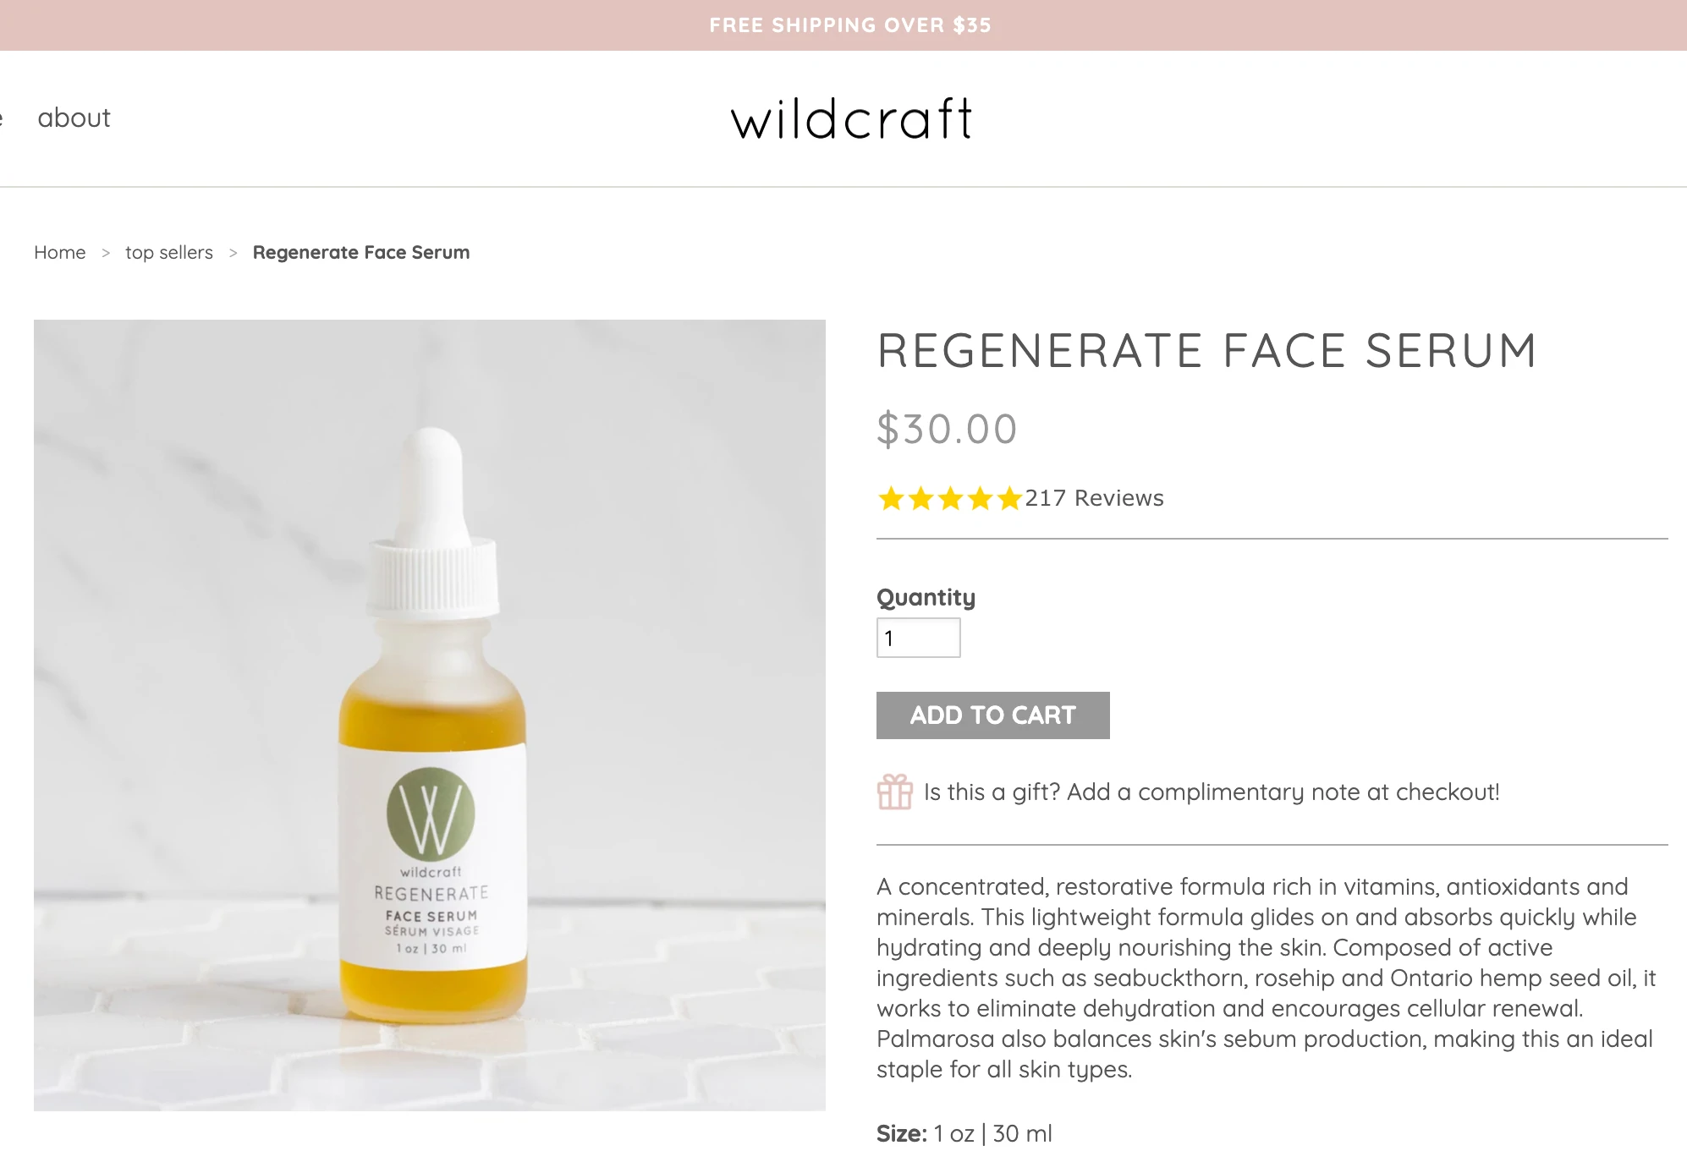Click the third yellow rating star
The width and height of the screenshot is (1687, 1162).
(950, 499)
